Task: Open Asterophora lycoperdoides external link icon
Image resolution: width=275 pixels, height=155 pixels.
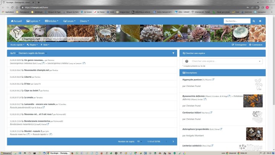Action: pyautogui.click(x=221, y=129)
